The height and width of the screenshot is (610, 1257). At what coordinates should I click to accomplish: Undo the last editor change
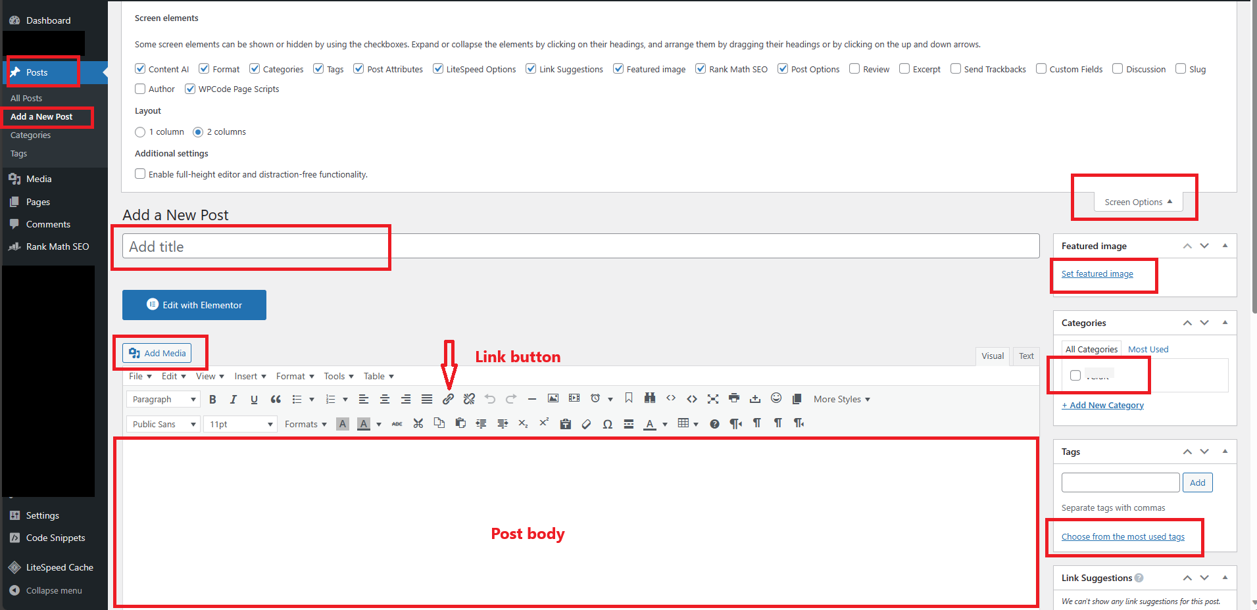pos(490,399)
